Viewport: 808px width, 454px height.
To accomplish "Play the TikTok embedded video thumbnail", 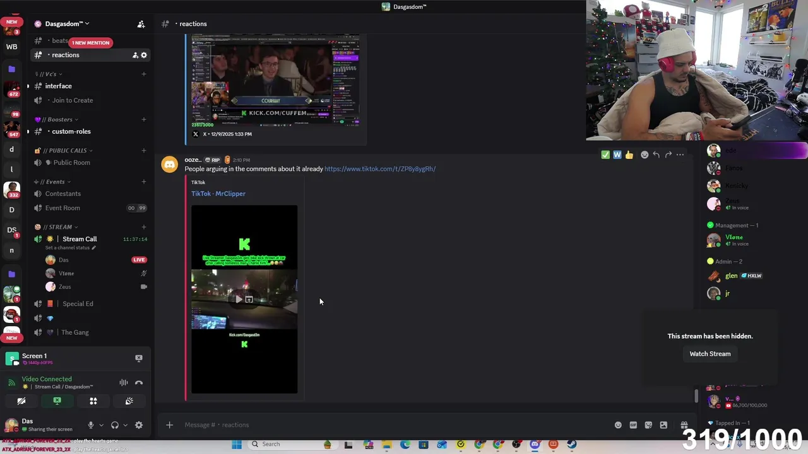I will [x=244, y=300].
